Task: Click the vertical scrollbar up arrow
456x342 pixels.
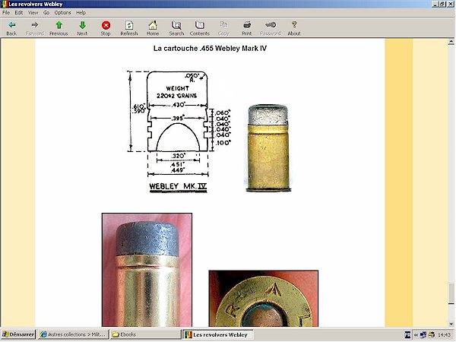Action: tap(451, 42)
